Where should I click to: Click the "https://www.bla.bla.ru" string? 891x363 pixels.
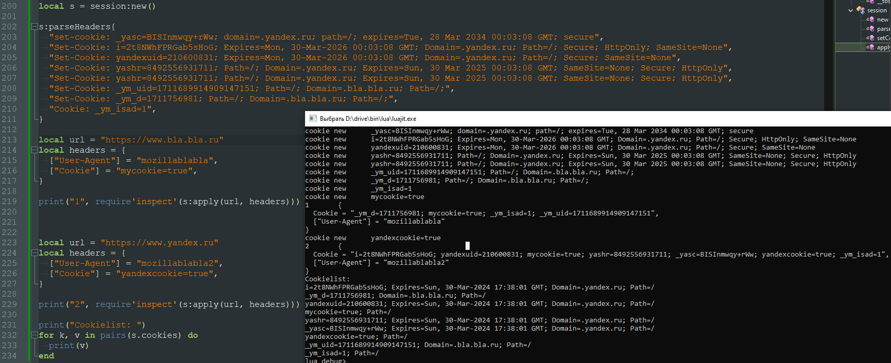(x=162, y=140)
